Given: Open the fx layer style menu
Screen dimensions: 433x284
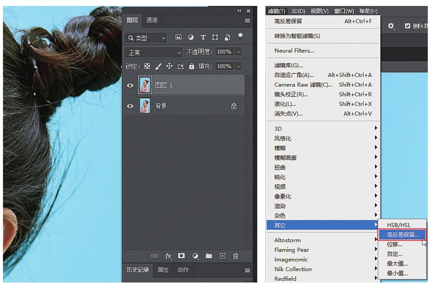Looking at the screenshot, I should tap(168, 256).
